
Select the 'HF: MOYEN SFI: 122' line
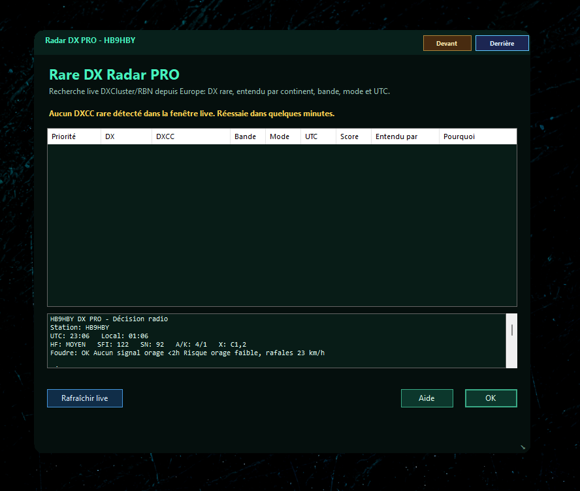click(x=148, y=344)
